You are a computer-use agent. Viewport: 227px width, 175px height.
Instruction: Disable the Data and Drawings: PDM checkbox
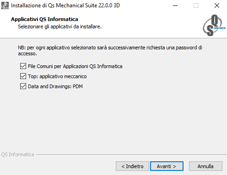pos(23,86)
